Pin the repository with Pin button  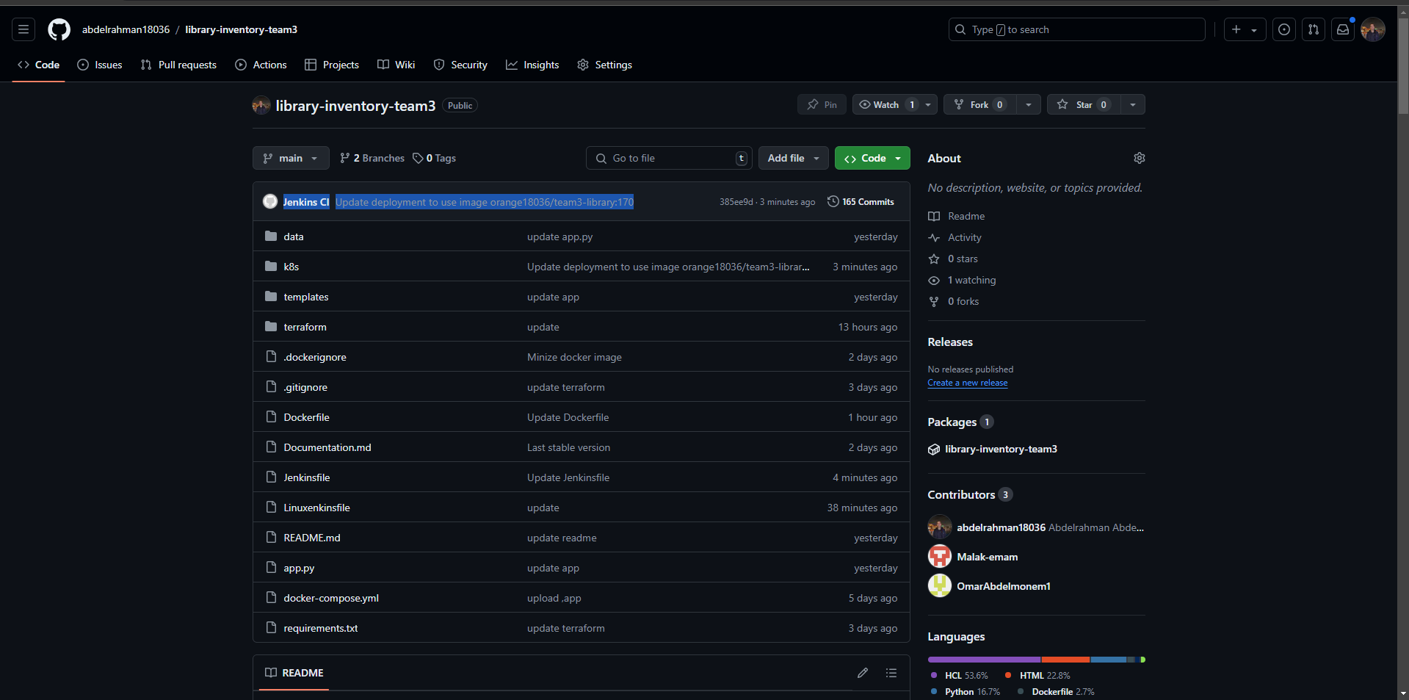pos(822,104)
